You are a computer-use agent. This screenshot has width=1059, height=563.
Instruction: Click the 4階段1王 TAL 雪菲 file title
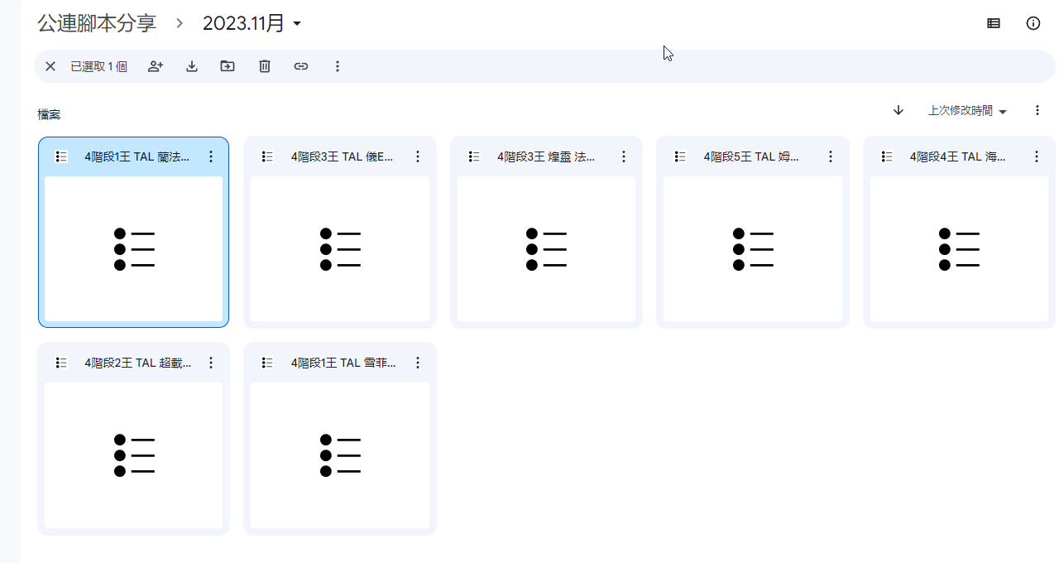[x=343, y=363]
